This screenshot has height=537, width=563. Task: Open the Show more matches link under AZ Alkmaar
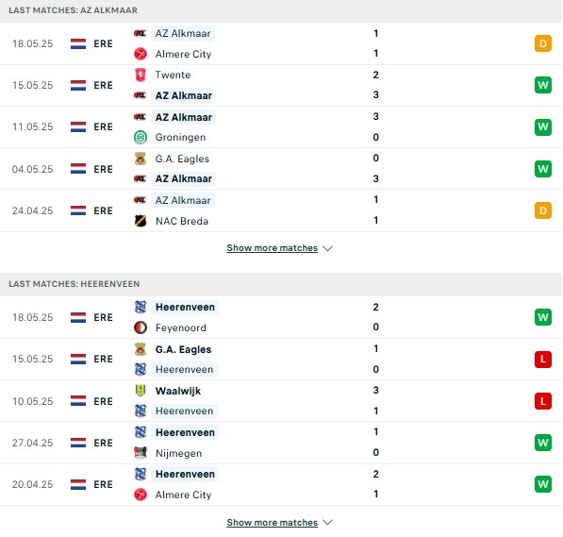(273, 248)
